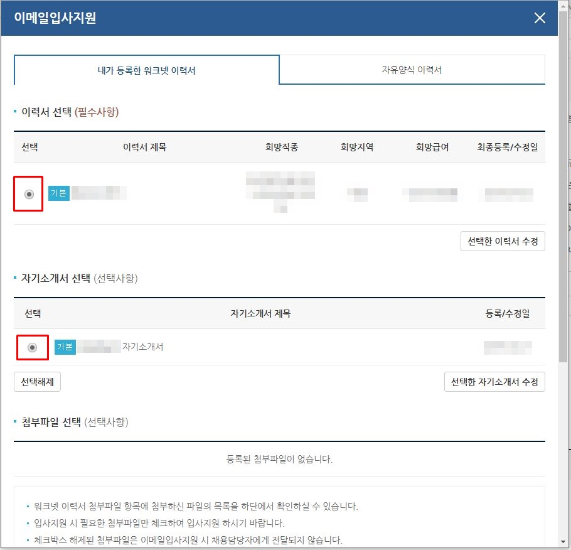Click the 이력서 제목 column header

click(144, 148)
